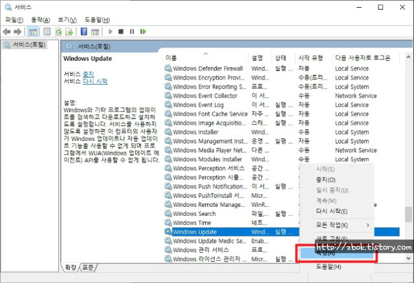The height and width of the screenshot is (283, 414).
Task: Click the scrollbar up arrow
Action: (408, 57)
